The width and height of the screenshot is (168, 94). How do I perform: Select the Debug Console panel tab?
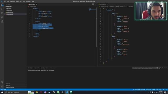[x=44, y=68]
